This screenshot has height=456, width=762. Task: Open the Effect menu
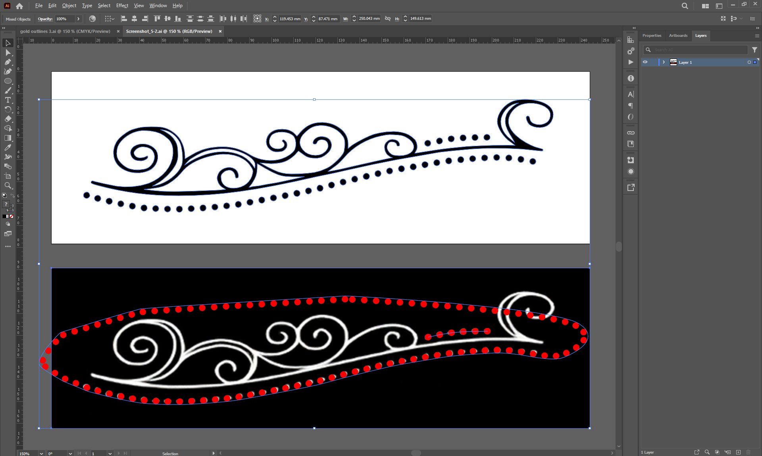122,6
